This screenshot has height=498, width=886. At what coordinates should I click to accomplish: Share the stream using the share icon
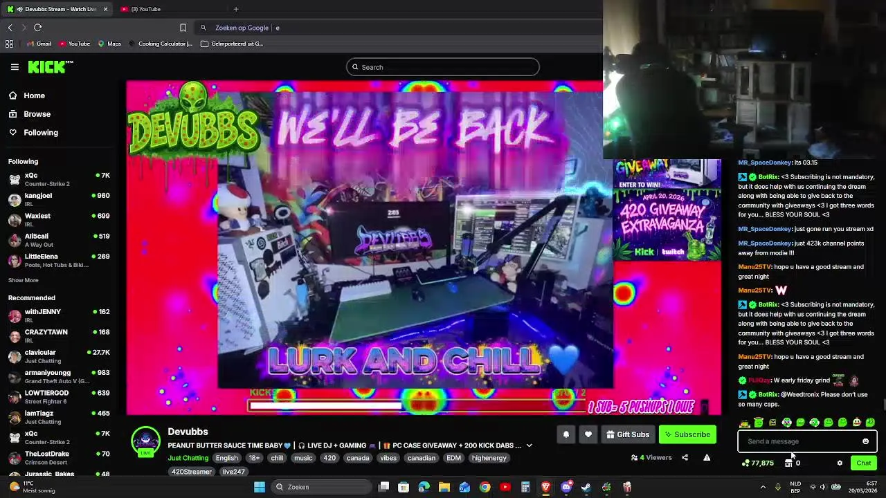[x=685, y=457]
